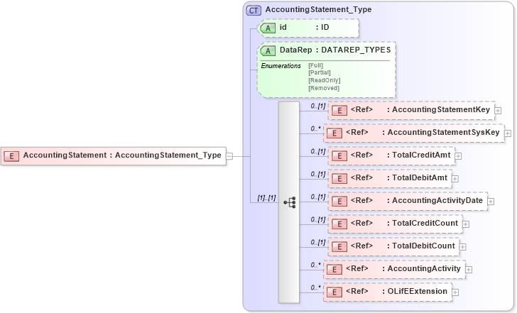
Task: Click the A icon beside id attribute
Action: (268, 28)
